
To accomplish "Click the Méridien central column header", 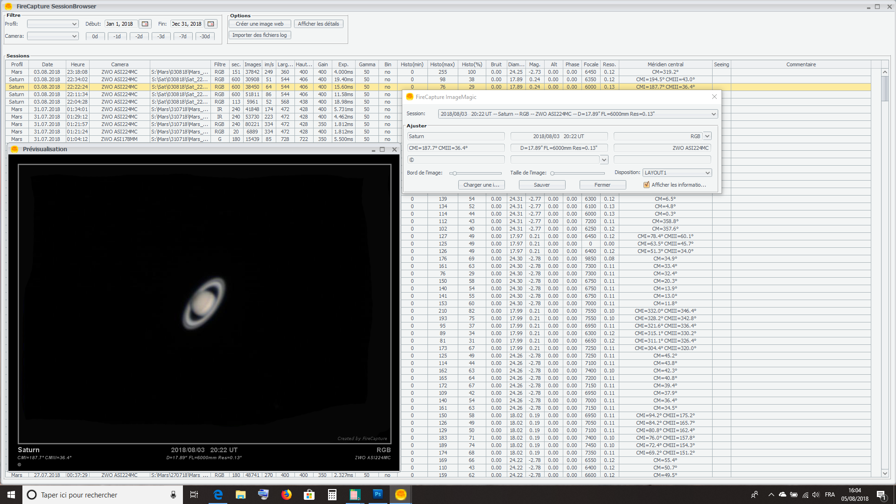I will (x=665, y=64).
